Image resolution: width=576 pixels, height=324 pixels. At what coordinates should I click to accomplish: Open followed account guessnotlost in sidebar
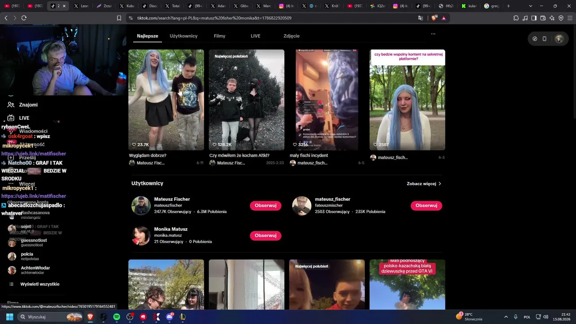pyautogui.click(x=34, y=243)
